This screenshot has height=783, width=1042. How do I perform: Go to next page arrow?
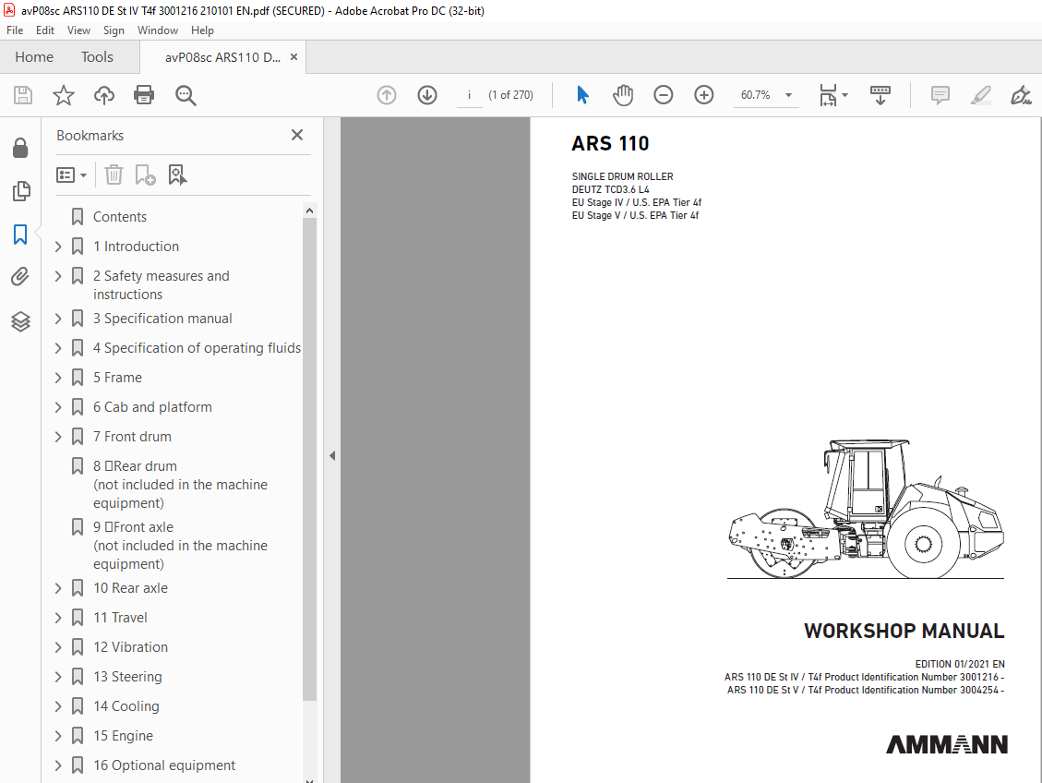coord(427,95)
